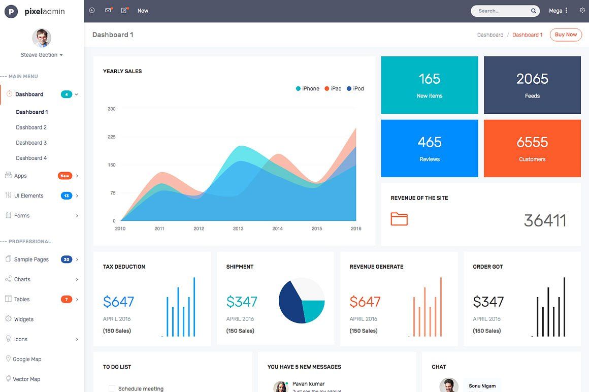
Task: Click the search magnifier in the search box
Action: [x=533, y=10]
